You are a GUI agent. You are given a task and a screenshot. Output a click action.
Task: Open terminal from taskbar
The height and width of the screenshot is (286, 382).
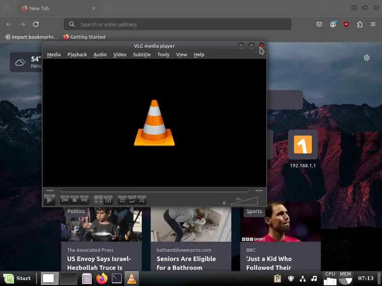(x=117, y=279)
